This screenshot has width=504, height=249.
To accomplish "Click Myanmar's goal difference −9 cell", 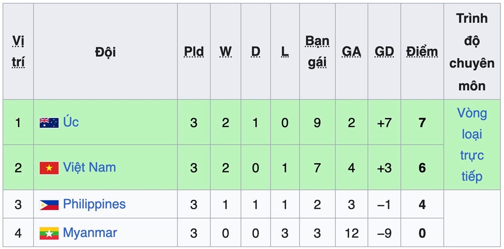I will click(384, 233).
